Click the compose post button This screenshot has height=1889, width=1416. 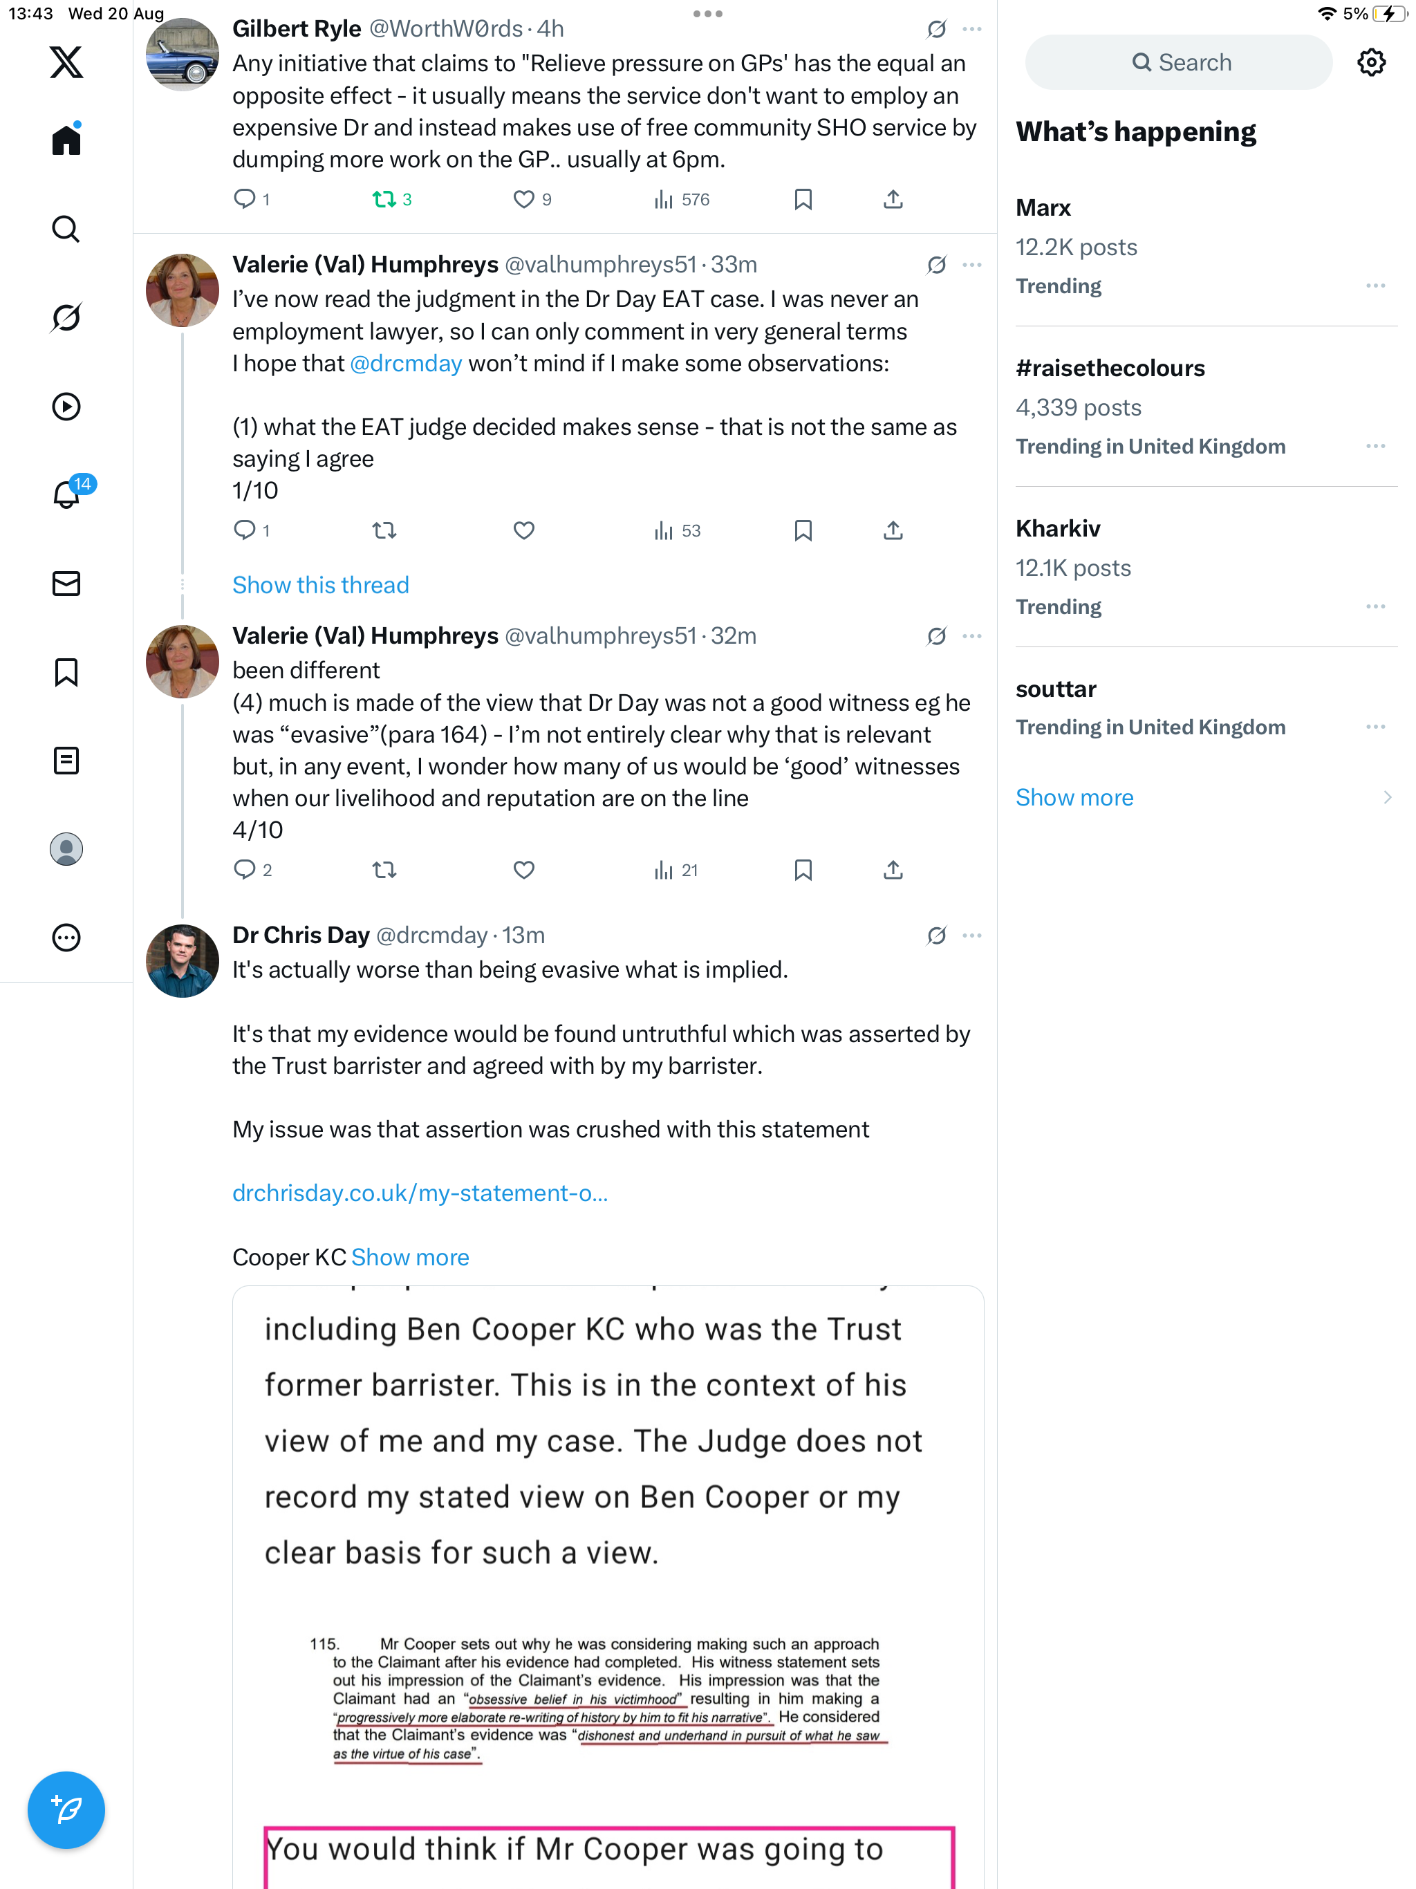pyautogui.click(x=66, y=1809)
